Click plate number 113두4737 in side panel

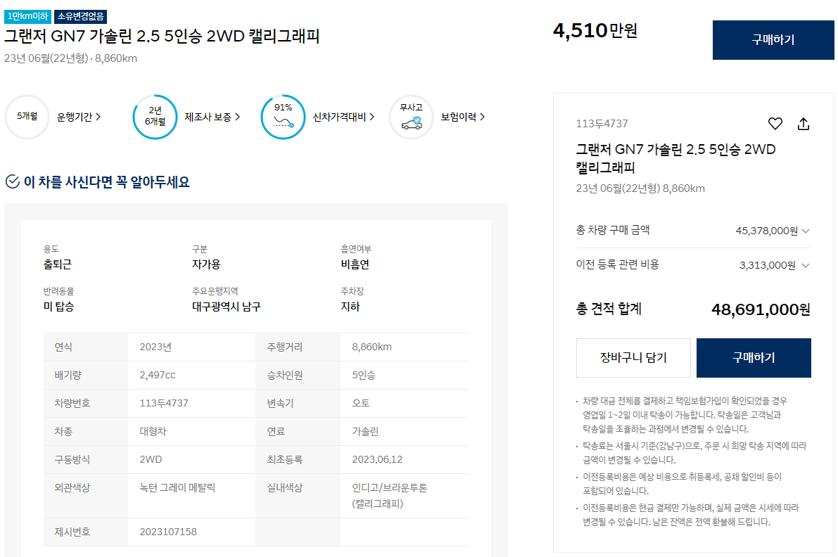pyautogui.click(x=602, y=124)
